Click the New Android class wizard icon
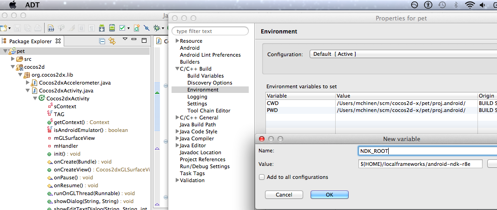The image size is (497, 210). (137, 28)
